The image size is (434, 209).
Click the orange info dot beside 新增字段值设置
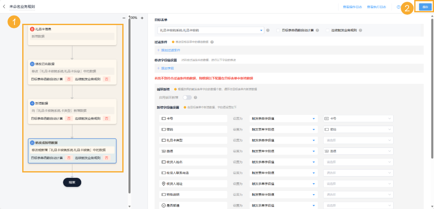point(184,107)
